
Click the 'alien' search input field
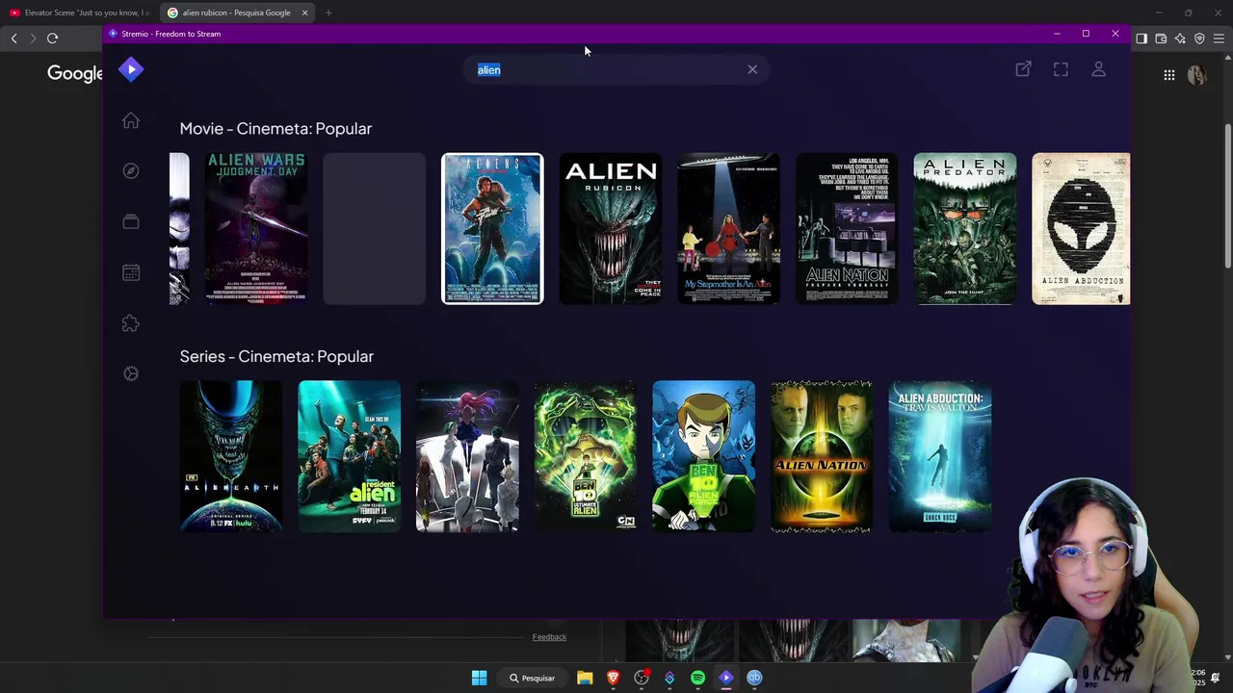coord(616,69)
